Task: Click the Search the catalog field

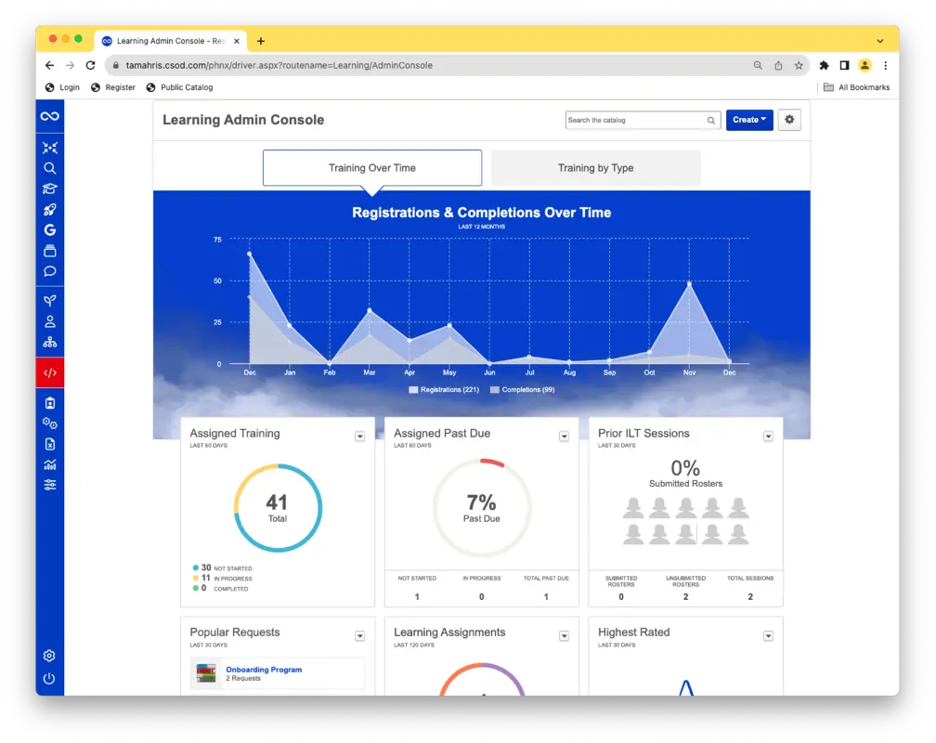Action: 636,120
